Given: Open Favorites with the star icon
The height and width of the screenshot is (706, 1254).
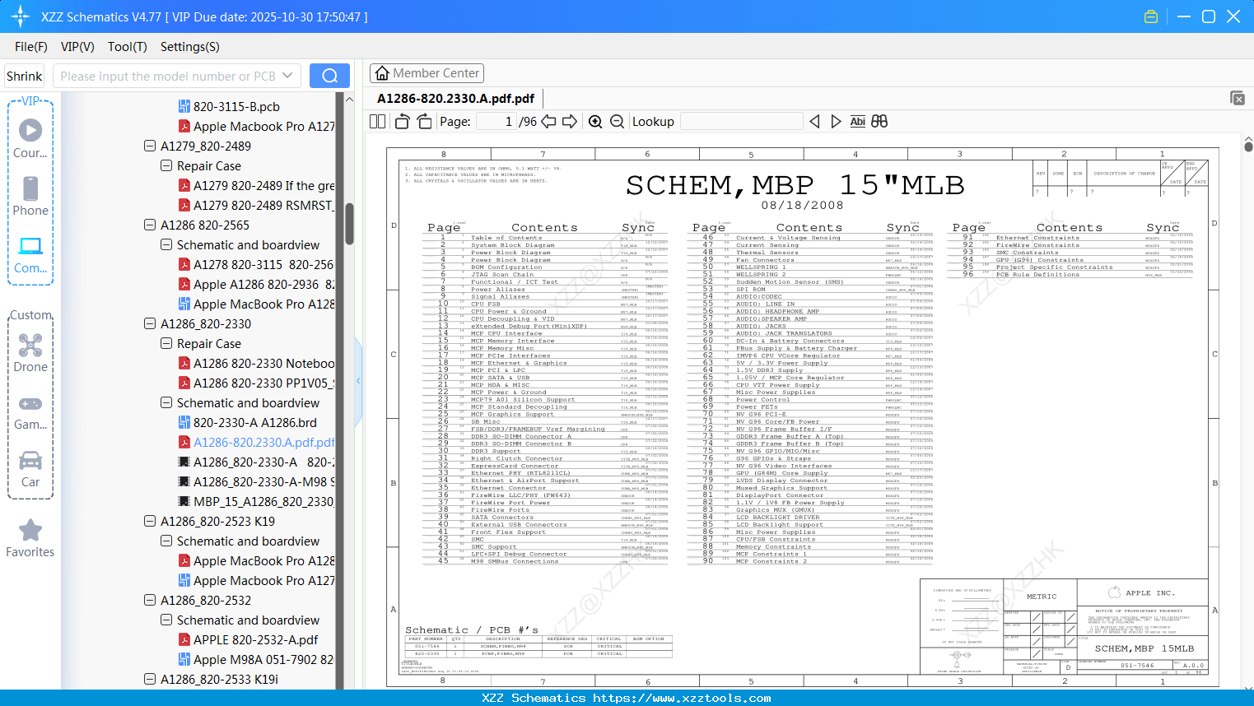Looking at the screenshot, I should coord(30,539).
